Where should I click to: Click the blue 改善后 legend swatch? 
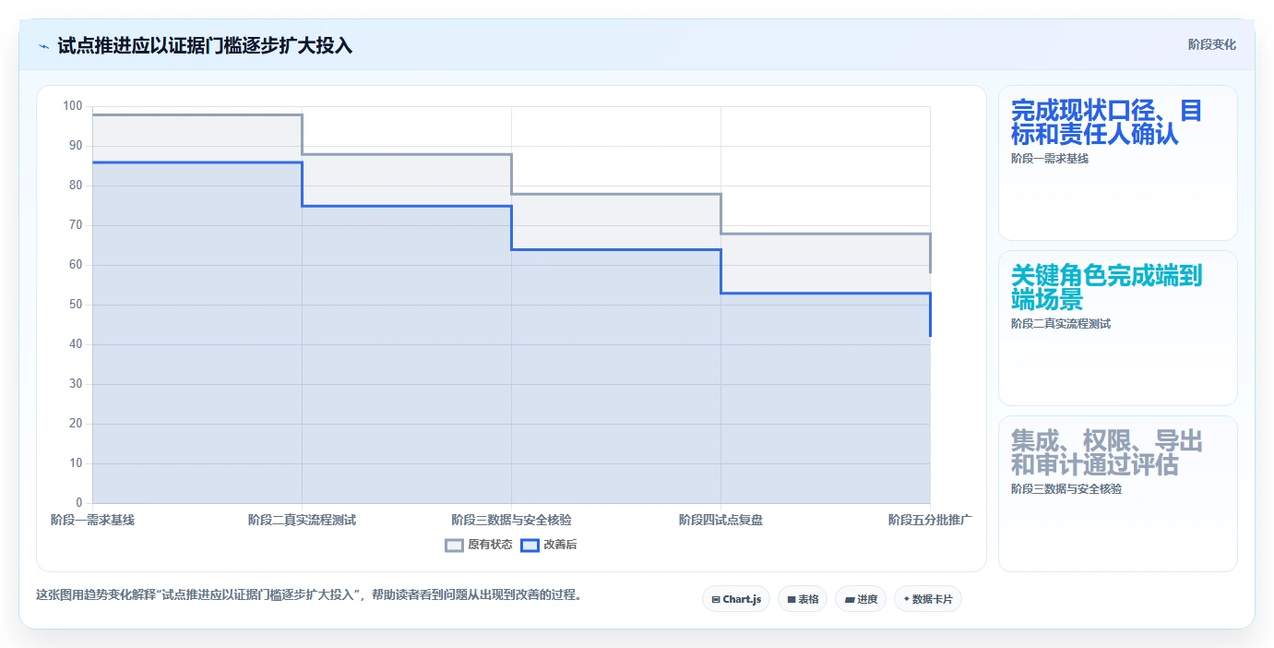pos(530,545)
